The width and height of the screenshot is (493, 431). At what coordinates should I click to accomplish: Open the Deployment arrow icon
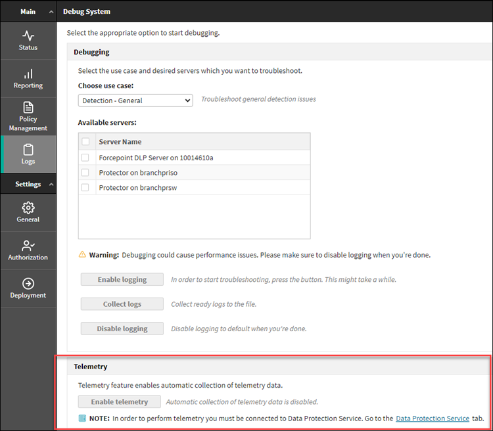coord(28,284)
